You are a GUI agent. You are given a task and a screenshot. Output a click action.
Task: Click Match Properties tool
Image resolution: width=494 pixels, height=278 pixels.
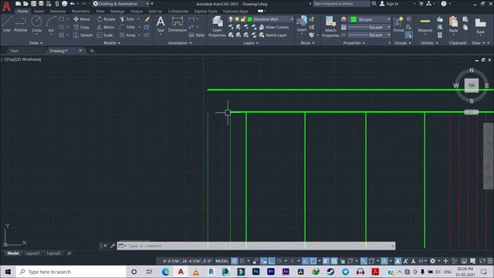coord(330,26)
